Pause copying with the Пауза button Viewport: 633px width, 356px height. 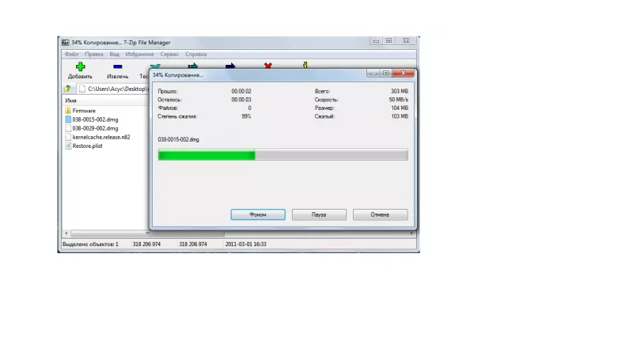(319, 214)
